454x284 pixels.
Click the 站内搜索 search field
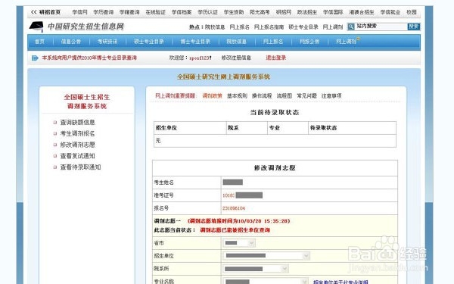381,27
